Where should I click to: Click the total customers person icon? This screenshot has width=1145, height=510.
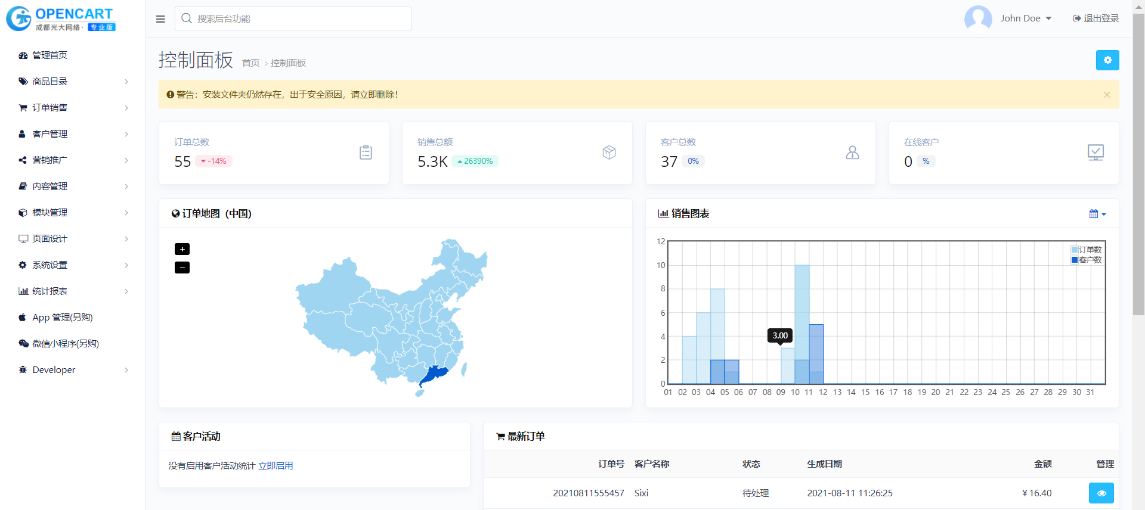tap(853, 153)
